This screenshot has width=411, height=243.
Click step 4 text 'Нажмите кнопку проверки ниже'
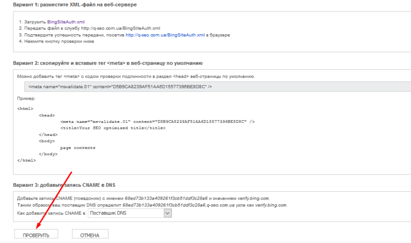[x=59, y=41]
